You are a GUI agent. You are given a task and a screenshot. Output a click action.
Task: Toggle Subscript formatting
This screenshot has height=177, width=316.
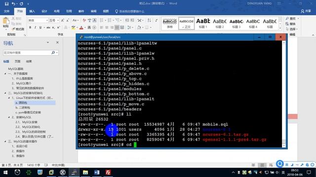pyautogui.click(x=53, y=28)
